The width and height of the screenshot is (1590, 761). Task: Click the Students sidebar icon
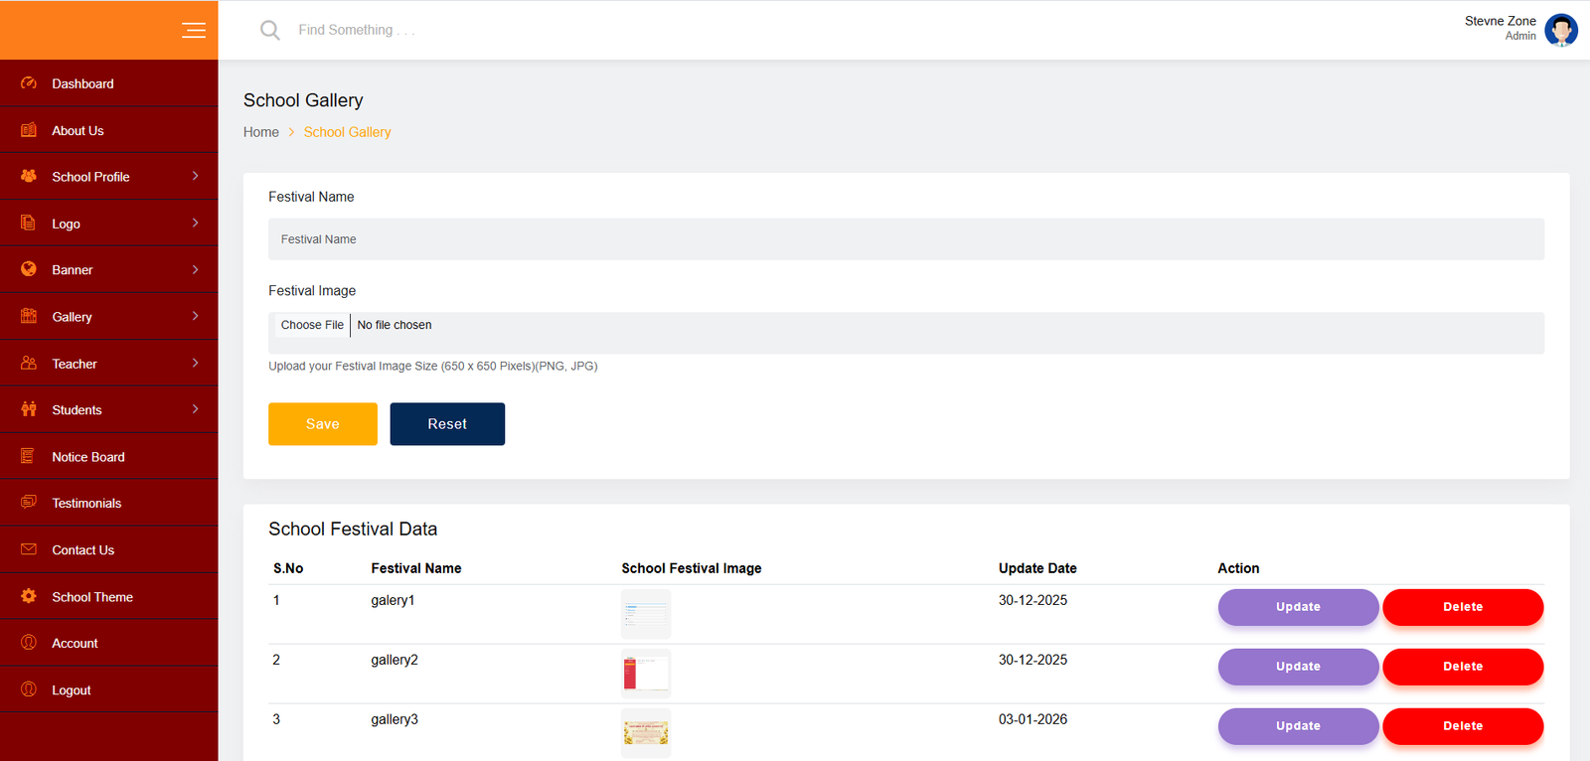click(x=29, y=409)
